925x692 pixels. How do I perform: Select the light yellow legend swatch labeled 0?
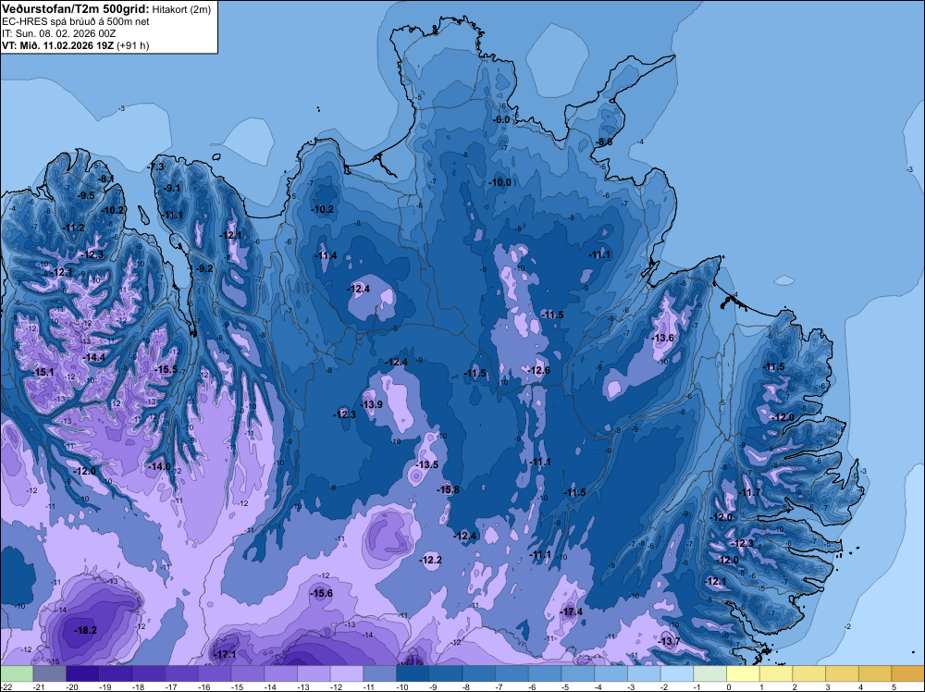[x=744, y=673]
